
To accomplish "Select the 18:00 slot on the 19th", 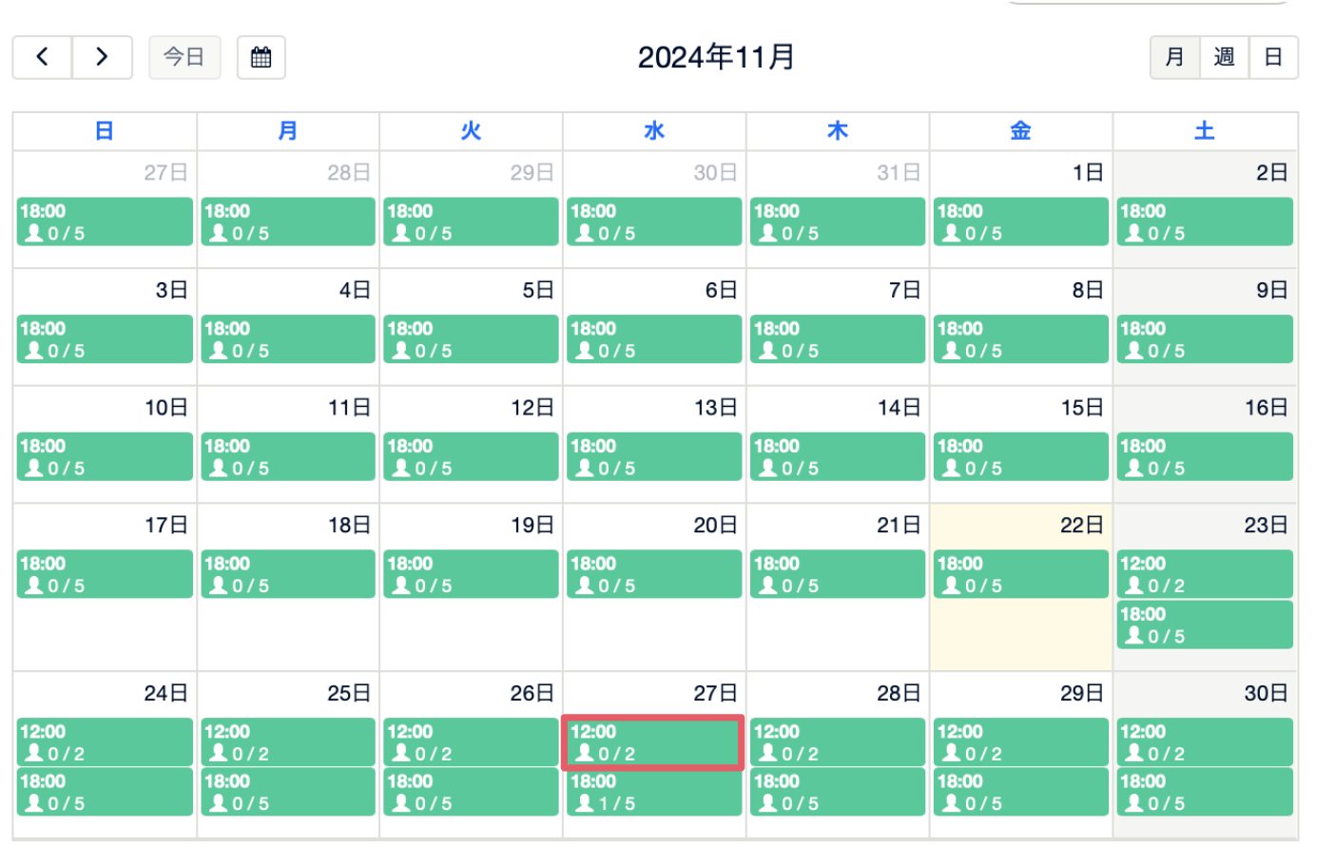I will 471,574.
